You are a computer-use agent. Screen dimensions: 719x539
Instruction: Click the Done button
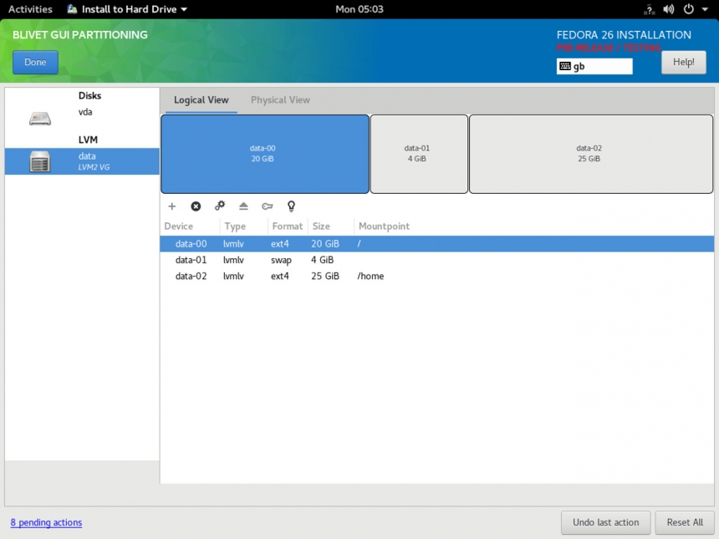[x=34, y=62]
